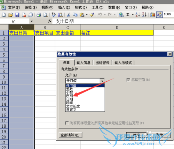Cut selection with the scissors icon
This screenshot has height=149, width=174.
click(x=69, y=15)
